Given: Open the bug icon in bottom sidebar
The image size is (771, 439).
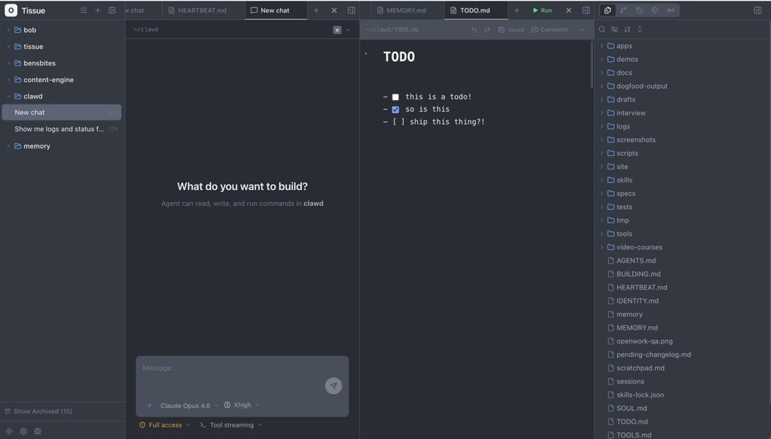Looking at the screenshot, I should click(38, 431).
